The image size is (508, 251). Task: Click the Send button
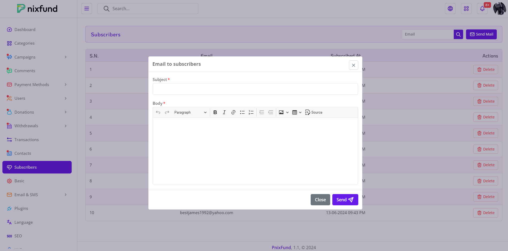click(345, 200)
